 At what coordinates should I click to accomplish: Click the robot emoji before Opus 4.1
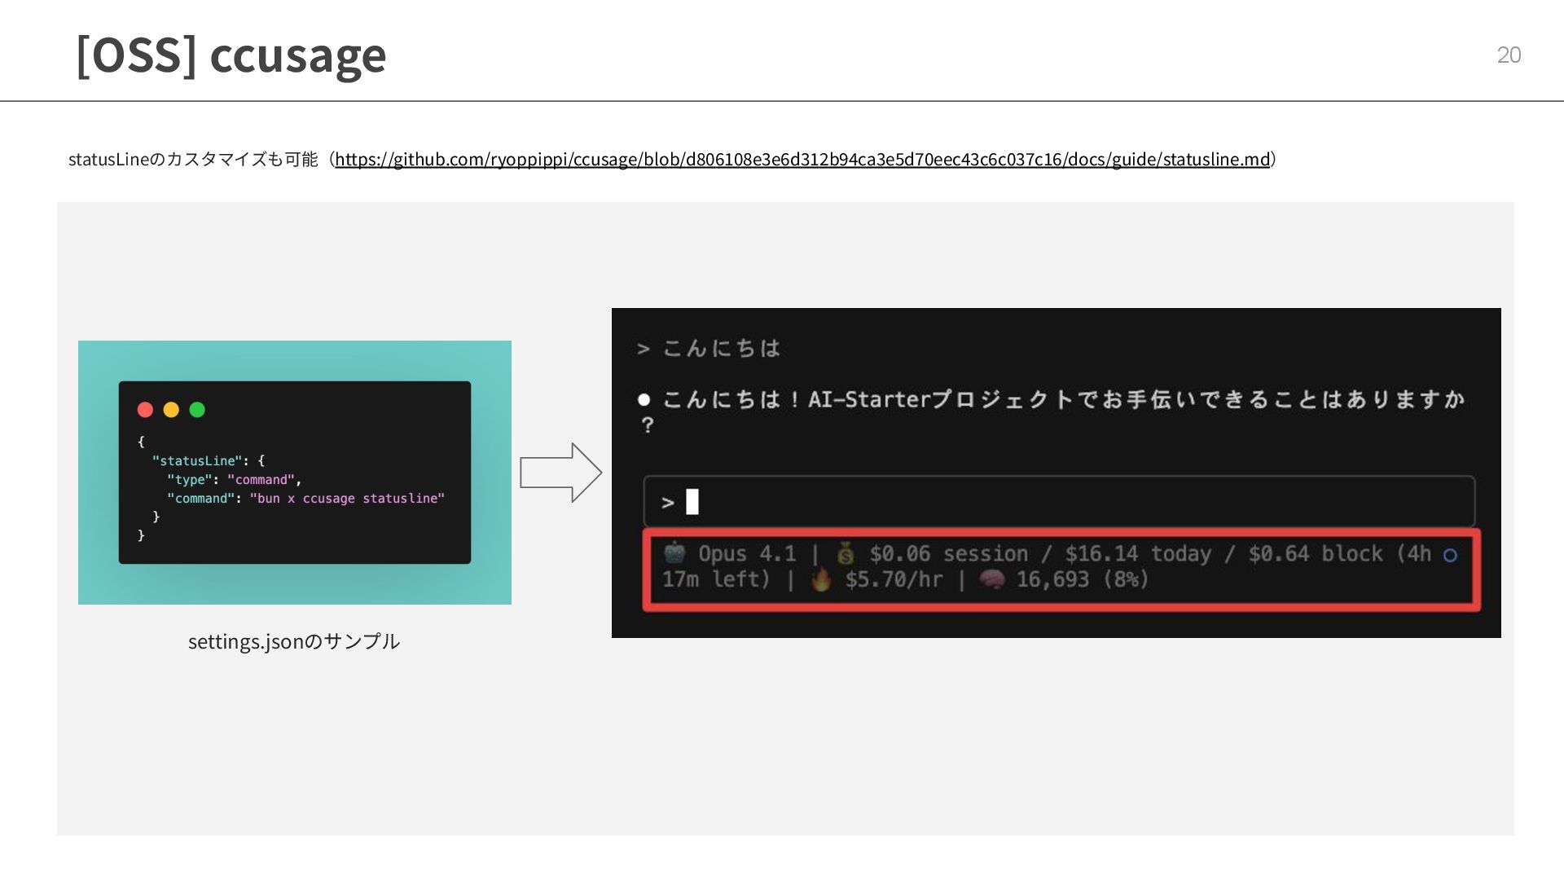pos(674,553)
